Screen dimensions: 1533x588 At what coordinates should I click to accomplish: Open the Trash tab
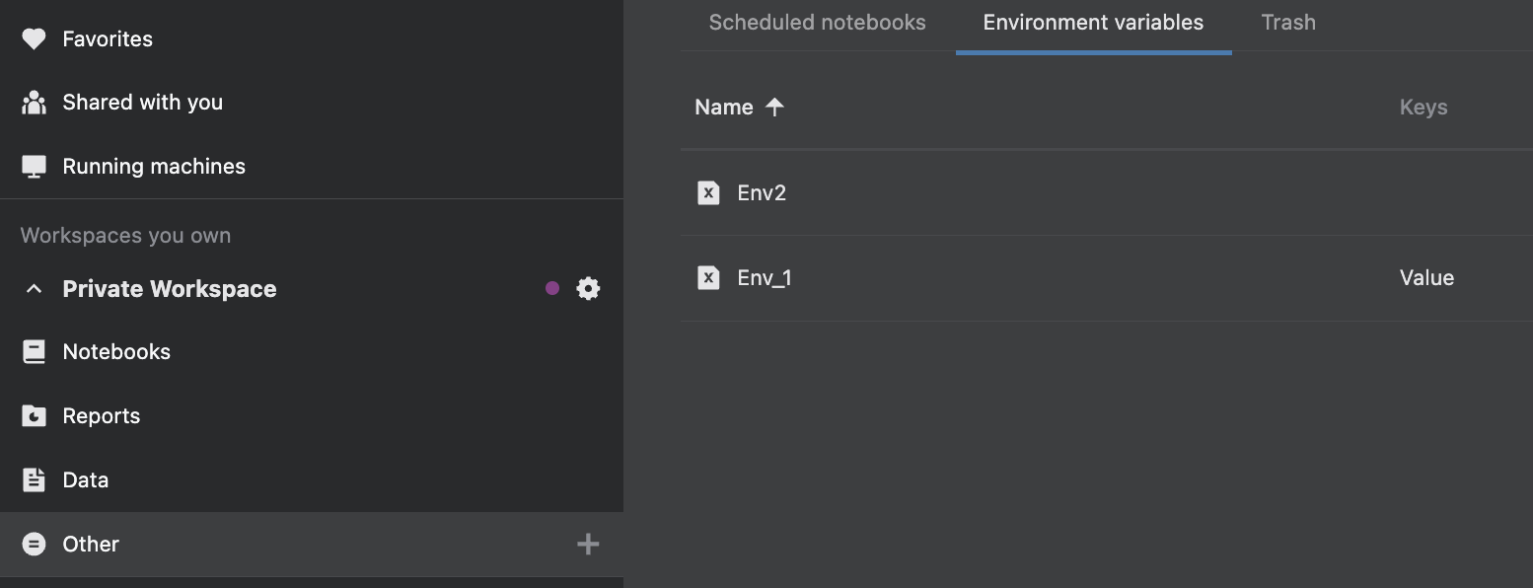pos(1288,22)
